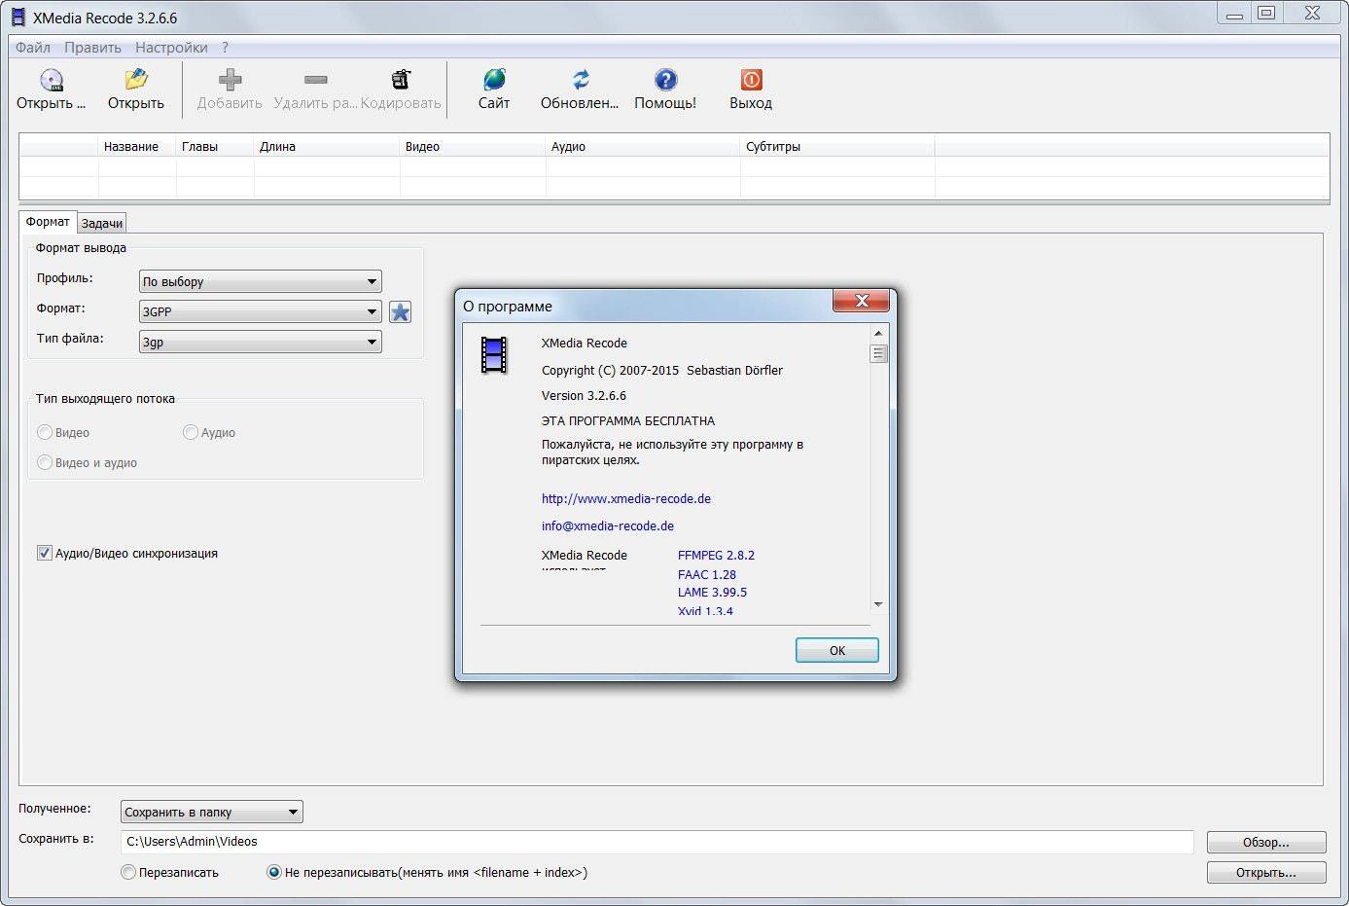Choose the Перезаписать radio option
Screen dimensions: 1349x906
[x=128, y=872]
